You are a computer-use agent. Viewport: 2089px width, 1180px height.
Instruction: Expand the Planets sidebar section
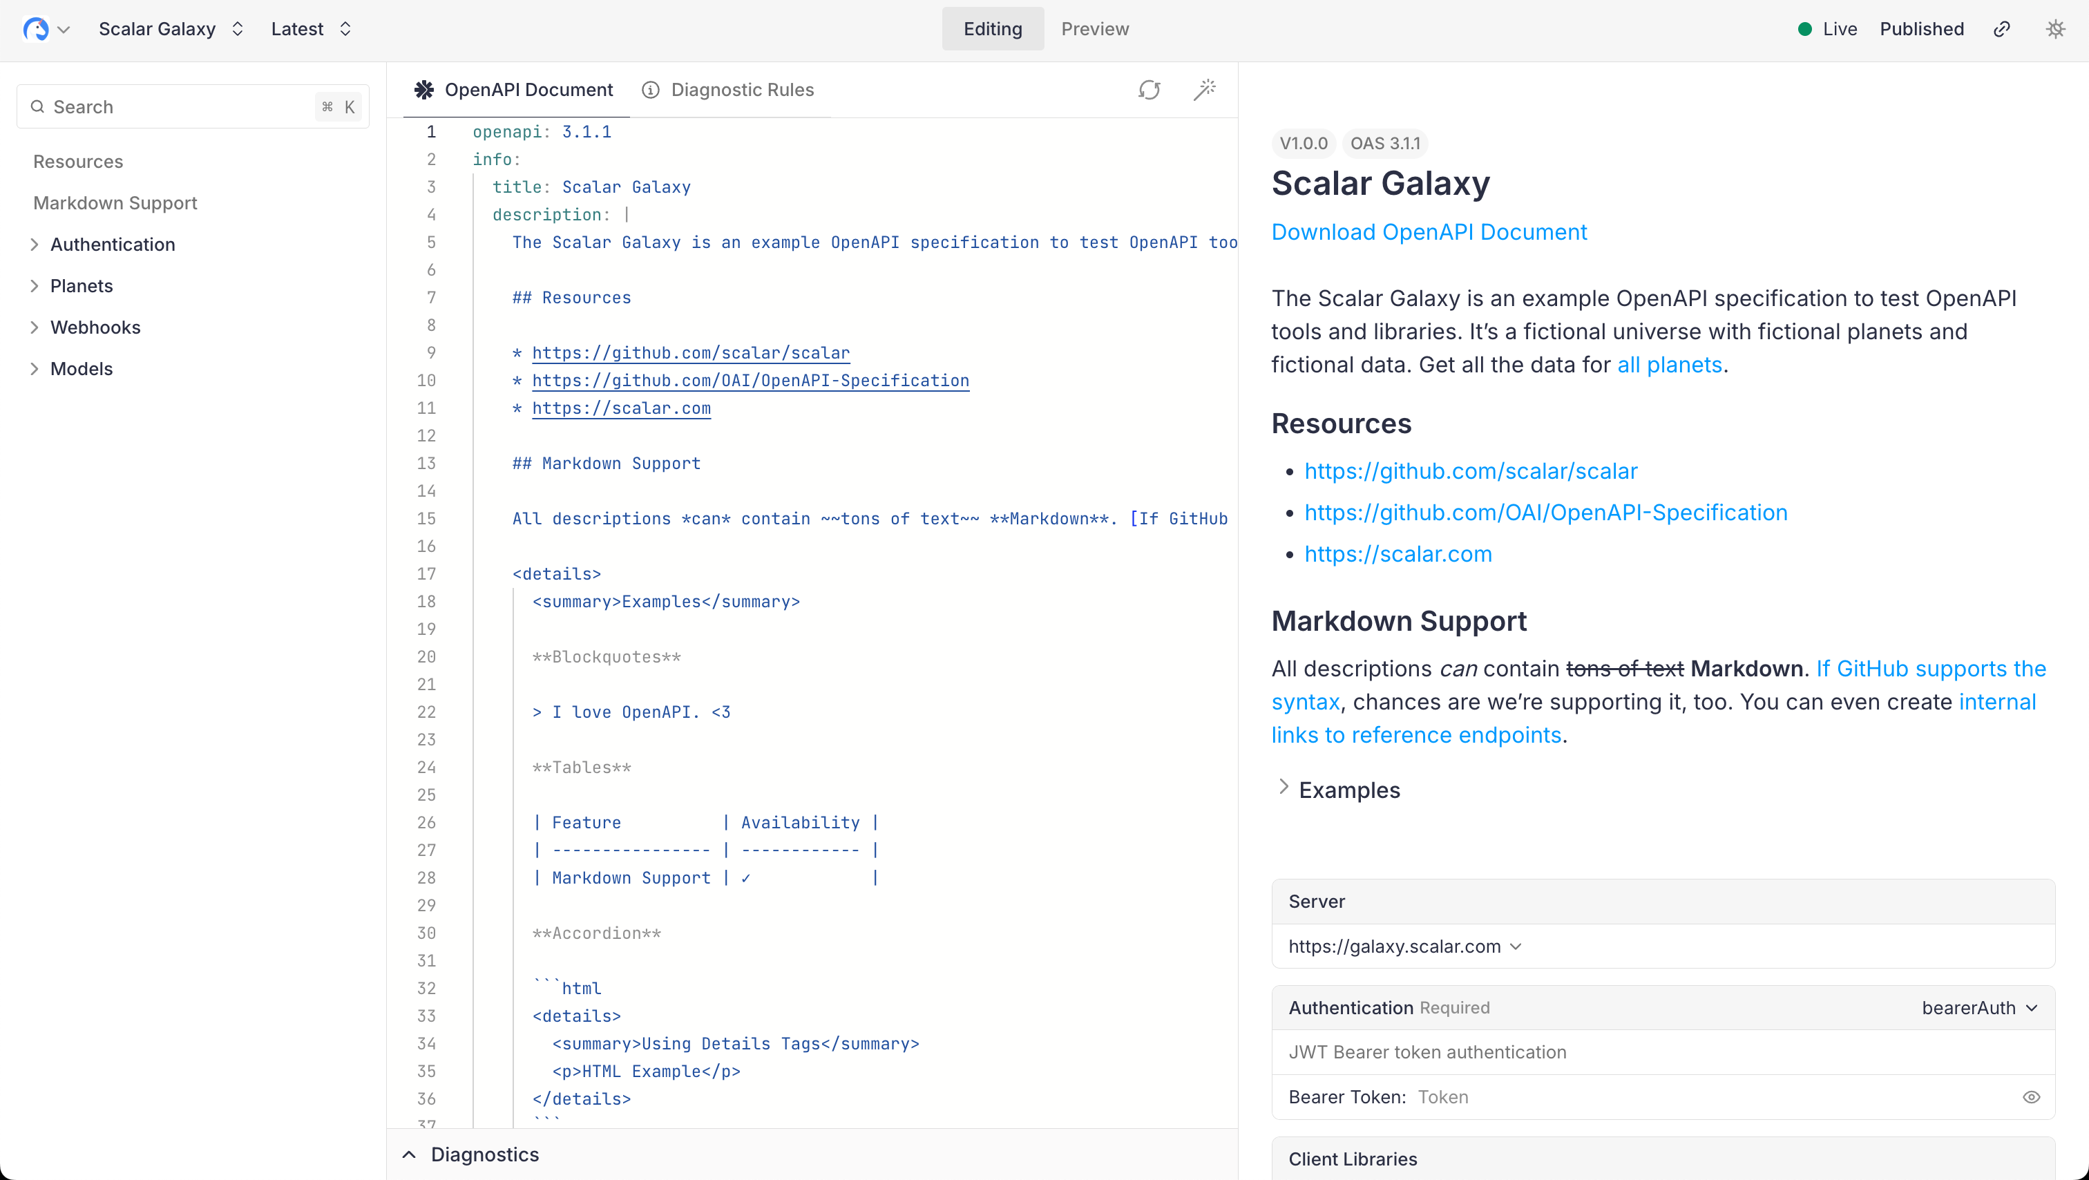point(34,285)
